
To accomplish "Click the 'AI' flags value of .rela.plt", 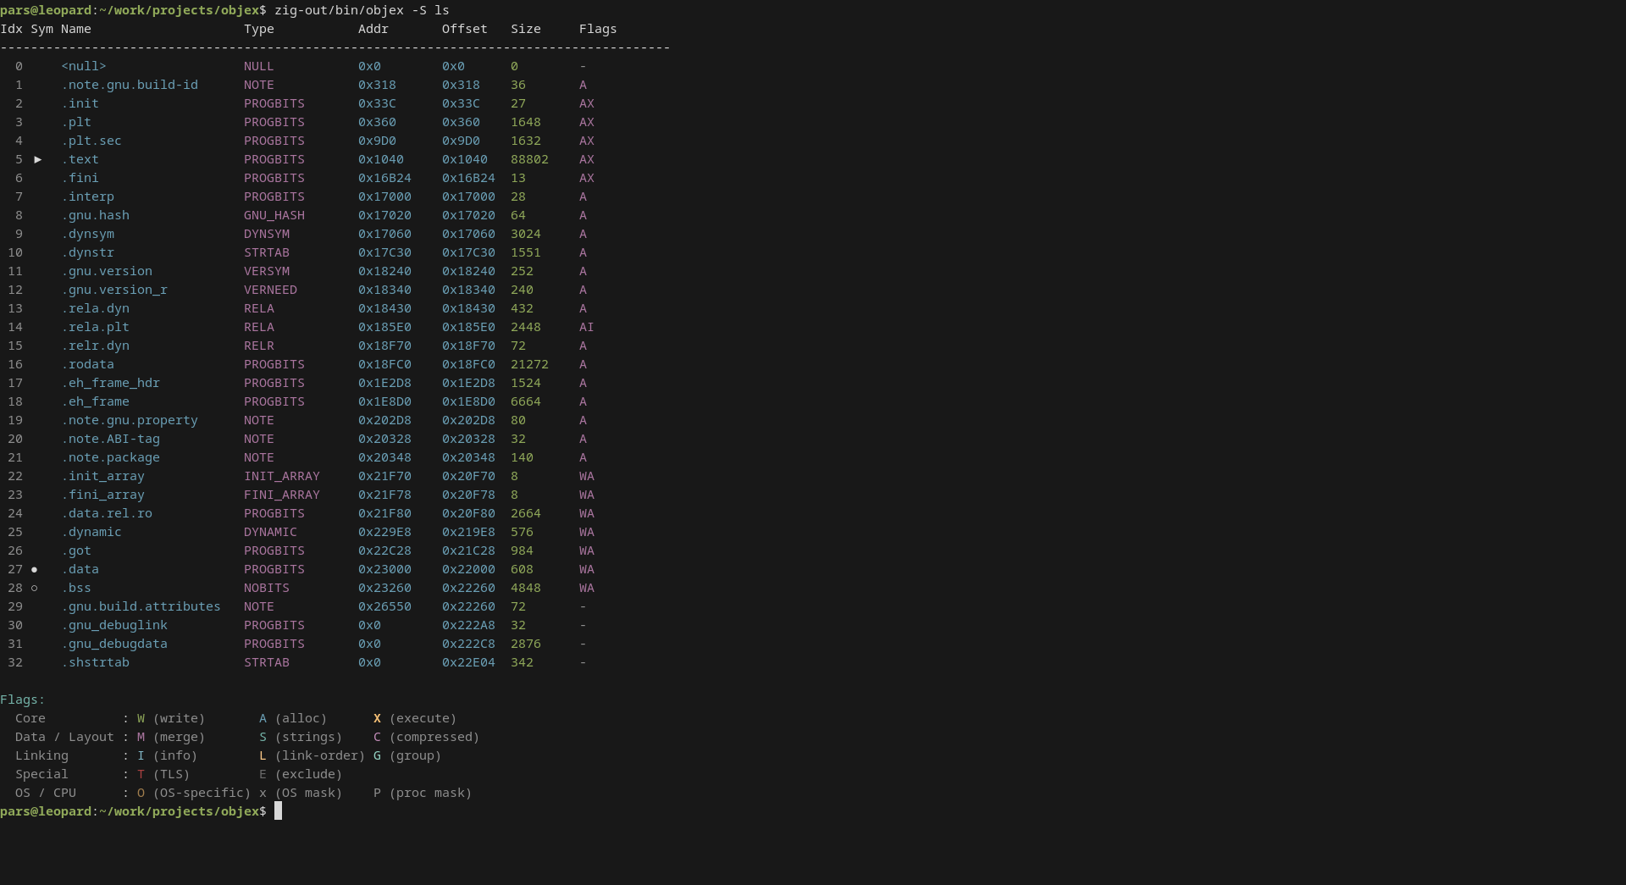I will click(587, 327).
